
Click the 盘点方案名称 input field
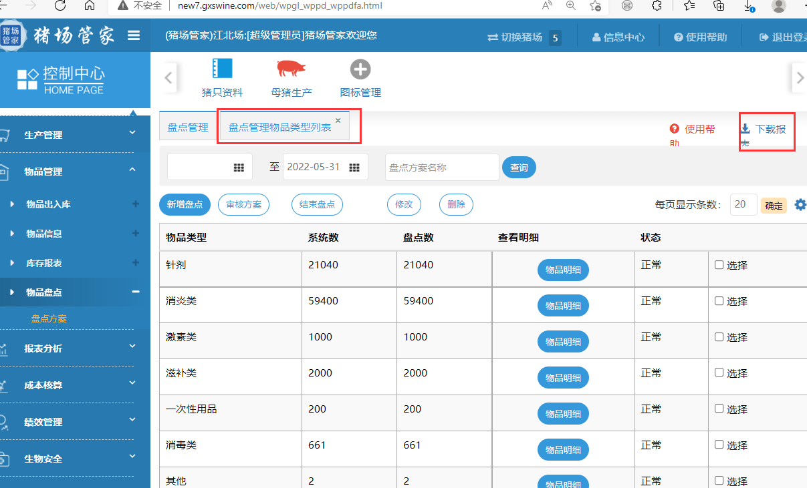tap(441, 168)
